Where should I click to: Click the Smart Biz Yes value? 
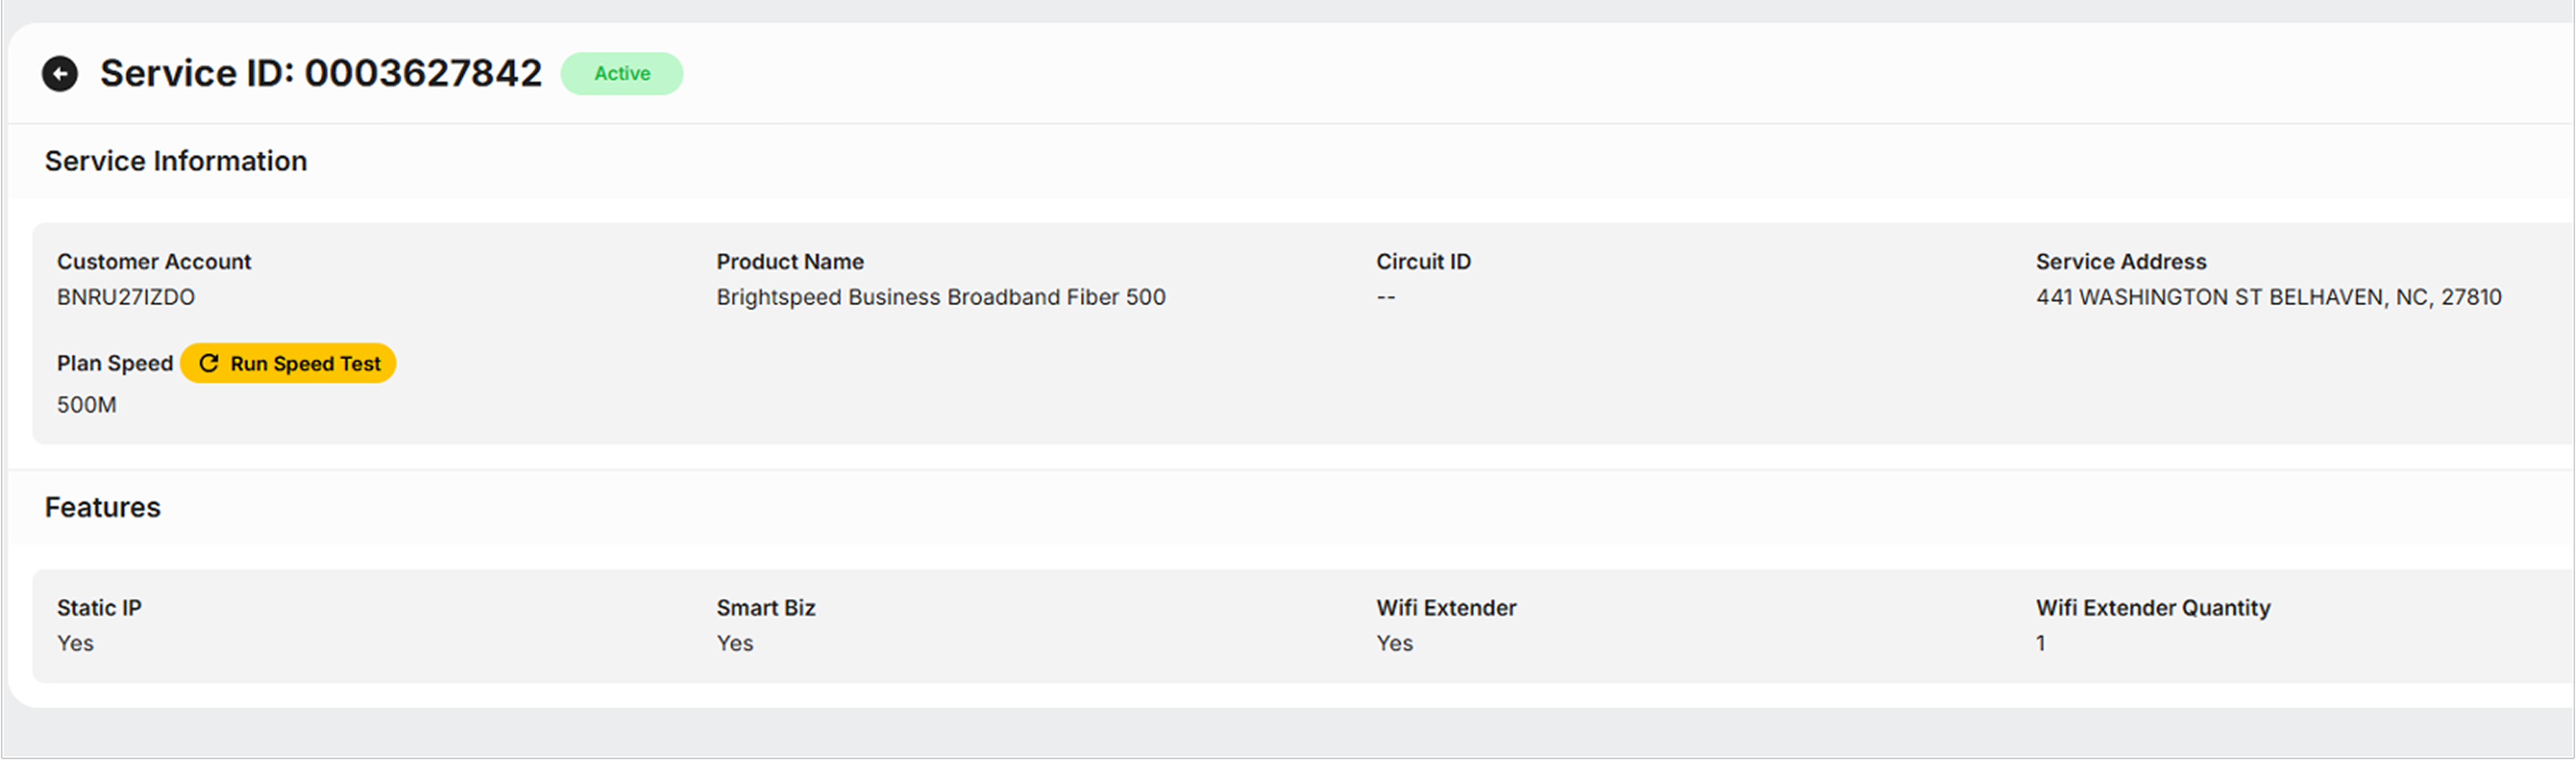click(735, 643)
